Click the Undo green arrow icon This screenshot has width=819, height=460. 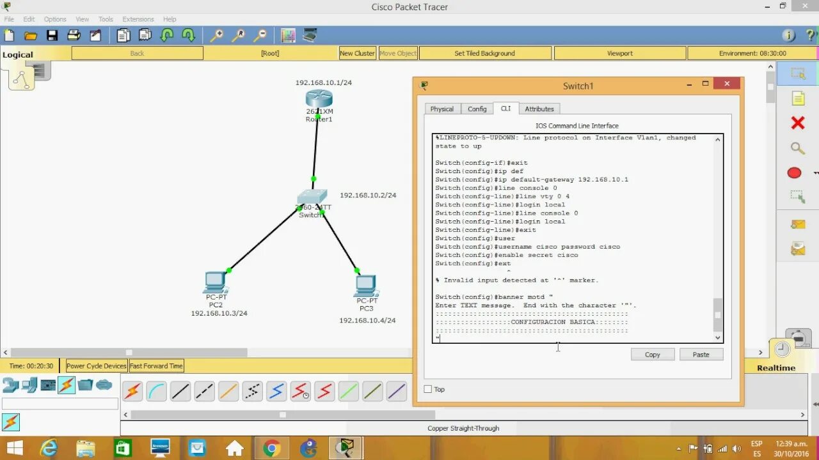pyautogui.click(x=167, y=35)
